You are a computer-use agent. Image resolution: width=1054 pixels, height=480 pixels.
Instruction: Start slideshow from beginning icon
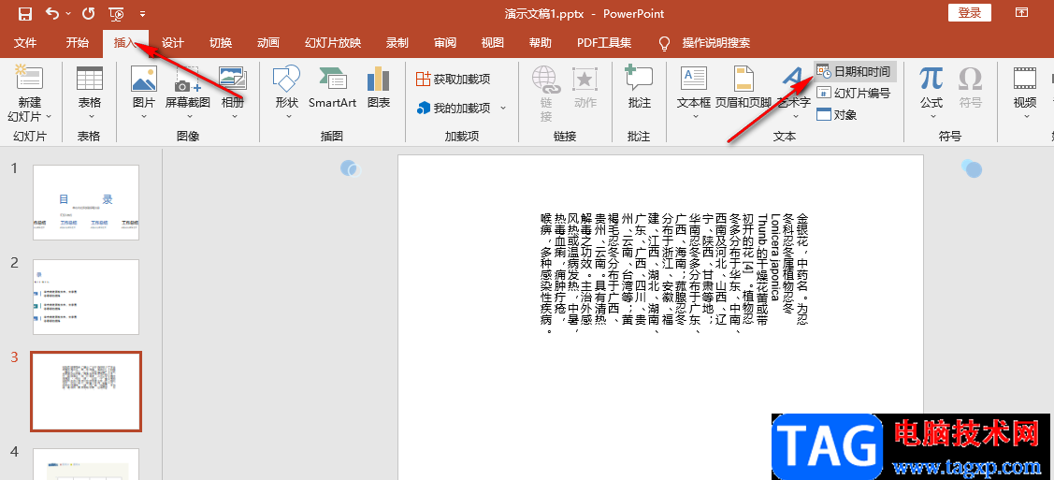click(117, 13)
